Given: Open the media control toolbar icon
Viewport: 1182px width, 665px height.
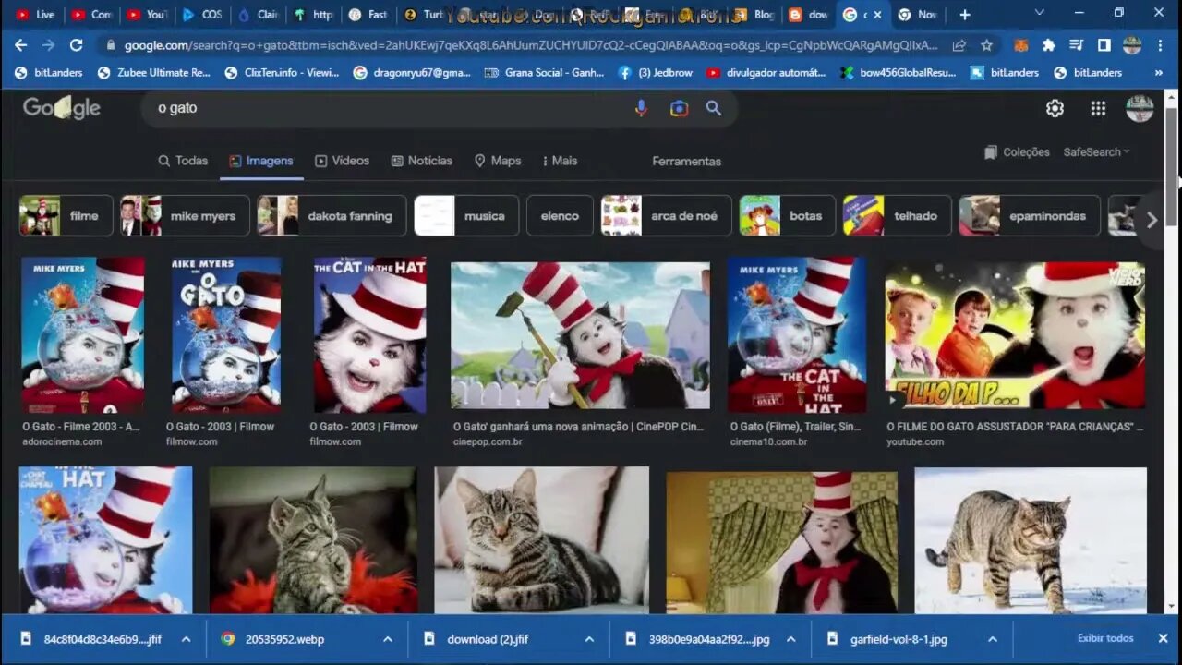Looking at the screenshot, I should point(1076,45).
